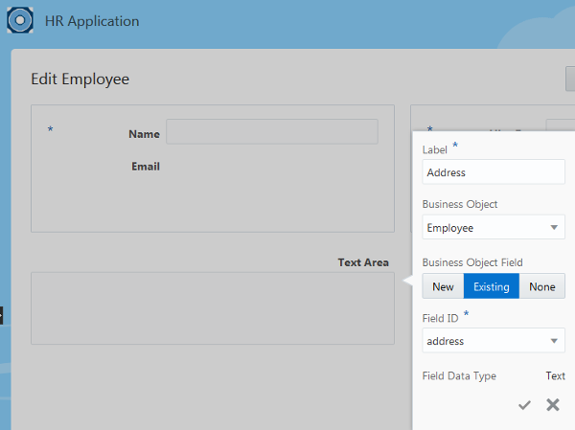Click the HR Application logo icon

click(x=21, y=20)
